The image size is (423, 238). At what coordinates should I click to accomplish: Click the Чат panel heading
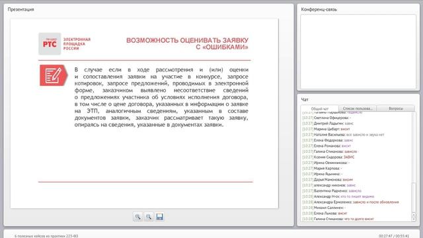pyautogui.click(x=305, y=100)
